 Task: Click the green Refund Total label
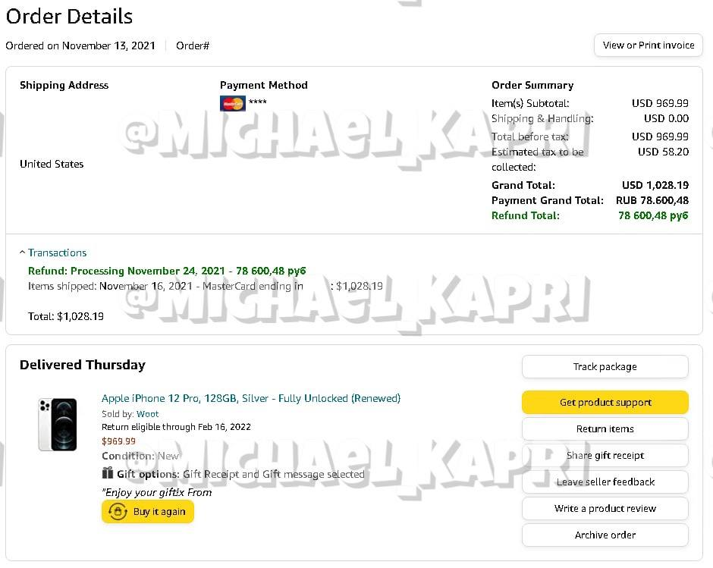(x=525, y=215)
